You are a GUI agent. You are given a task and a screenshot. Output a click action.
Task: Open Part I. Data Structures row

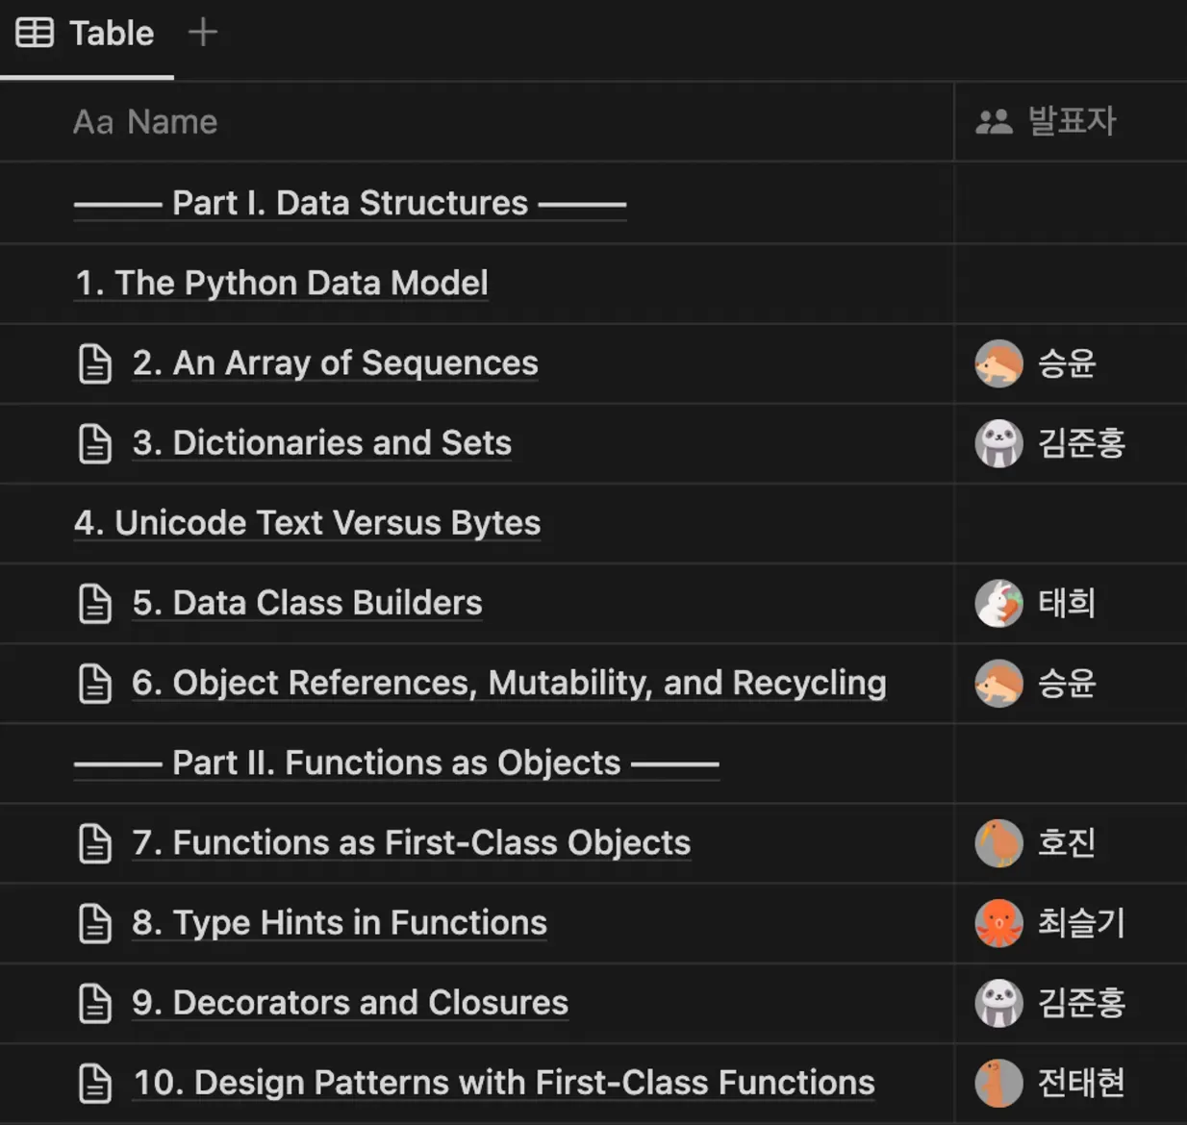(x=350, y=203)
